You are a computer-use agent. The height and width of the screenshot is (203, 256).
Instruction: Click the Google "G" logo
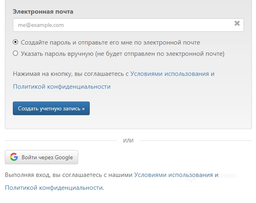14,157
